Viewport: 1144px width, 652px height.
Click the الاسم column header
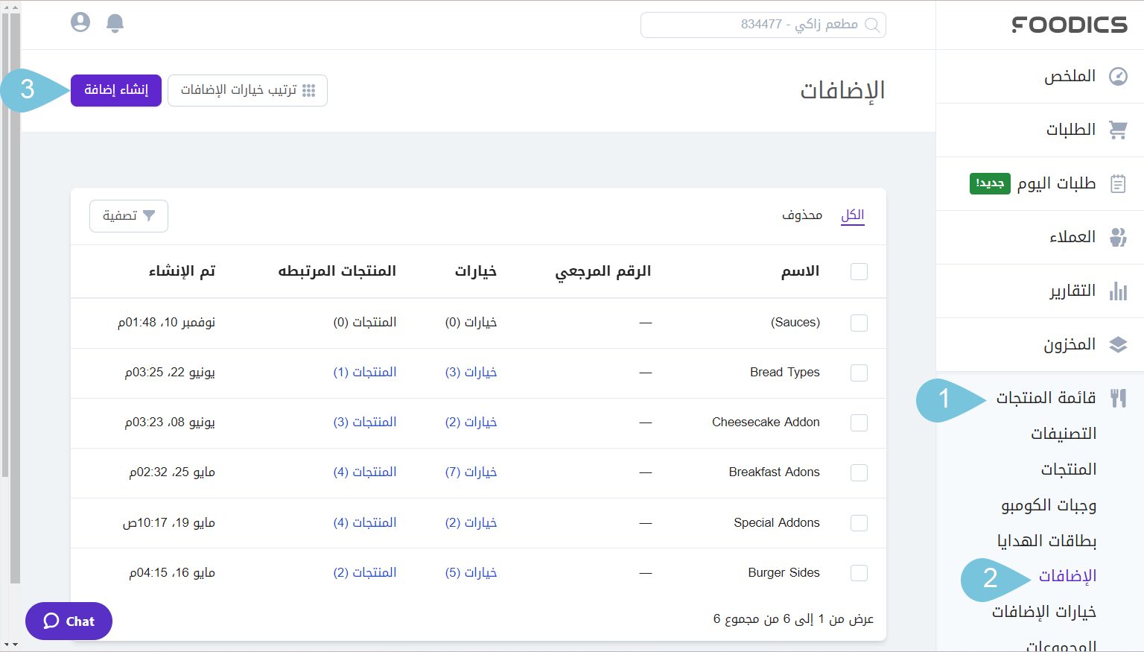click(x=800, y=271)
